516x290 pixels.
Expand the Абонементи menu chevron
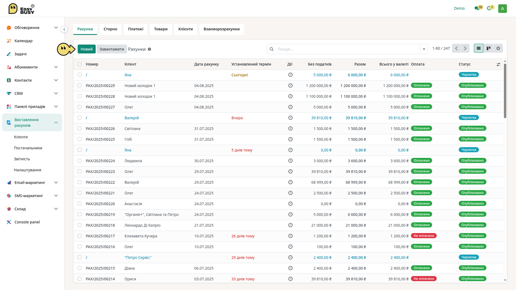(56, 67)
